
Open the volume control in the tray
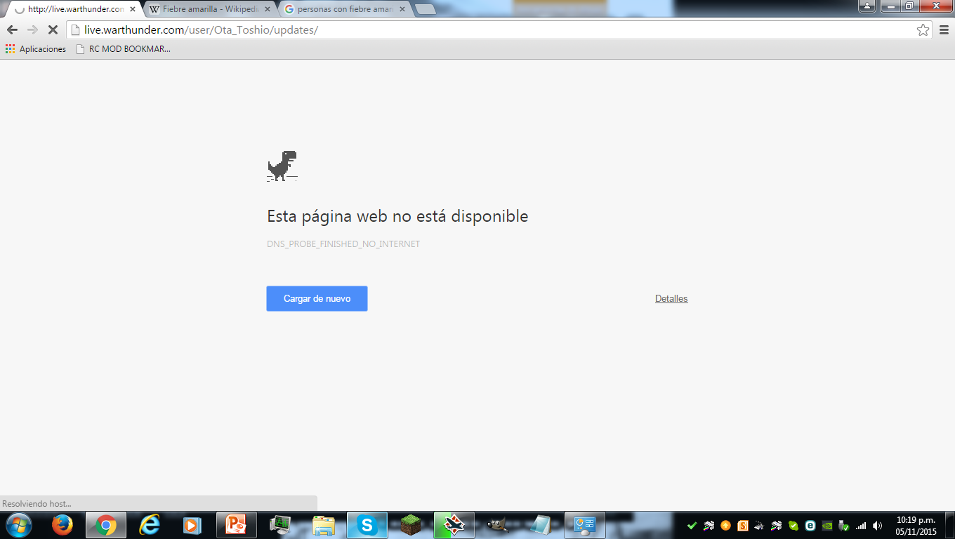point(876,526)
